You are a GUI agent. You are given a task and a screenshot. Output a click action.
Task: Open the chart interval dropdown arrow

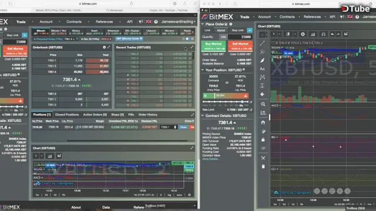point(280,34)
